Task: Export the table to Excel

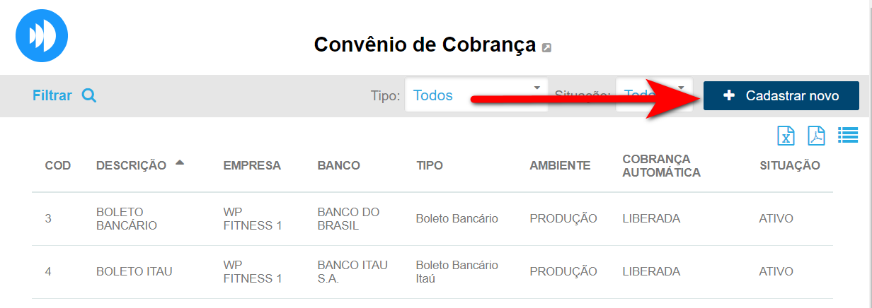Action: (786, 136)
